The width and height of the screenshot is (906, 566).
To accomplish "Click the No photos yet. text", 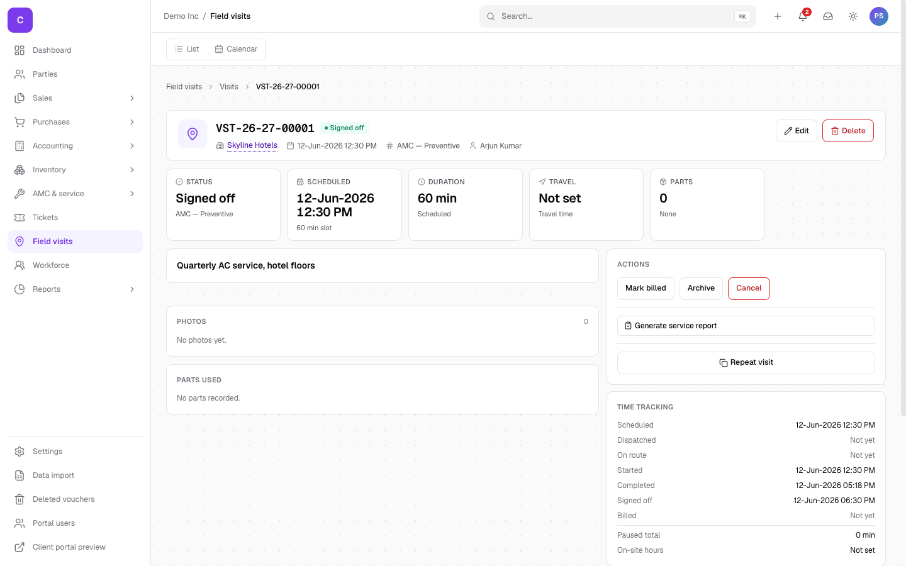I will click(x=201, y=340).
